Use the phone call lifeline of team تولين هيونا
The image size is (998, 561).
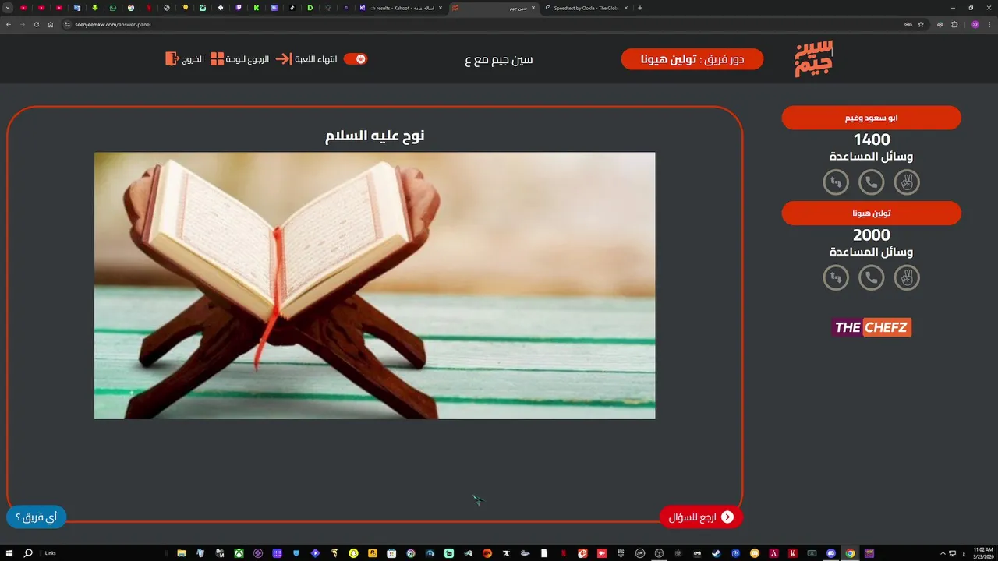coord(871,277)
